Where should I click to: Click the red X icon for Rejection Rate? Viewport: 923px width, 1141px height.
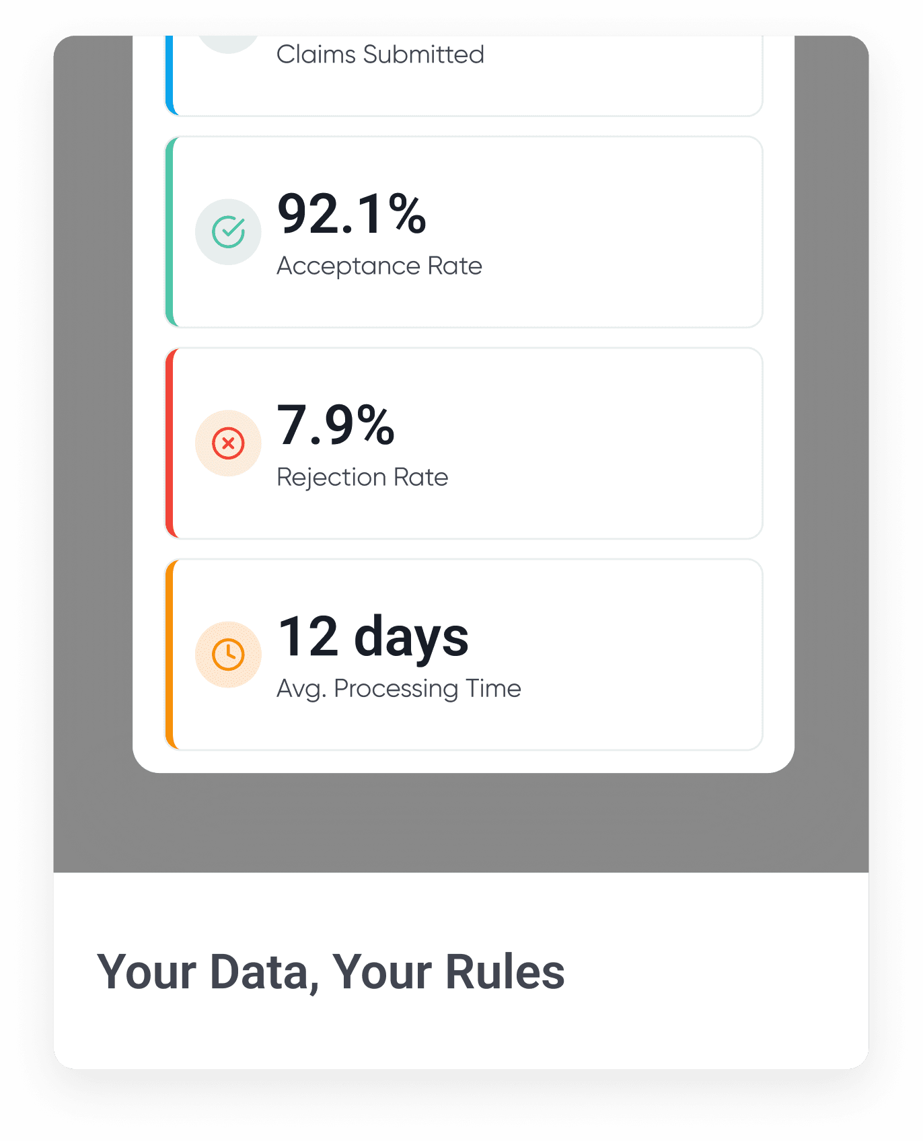pyautogui.click(x=228, y=443)
